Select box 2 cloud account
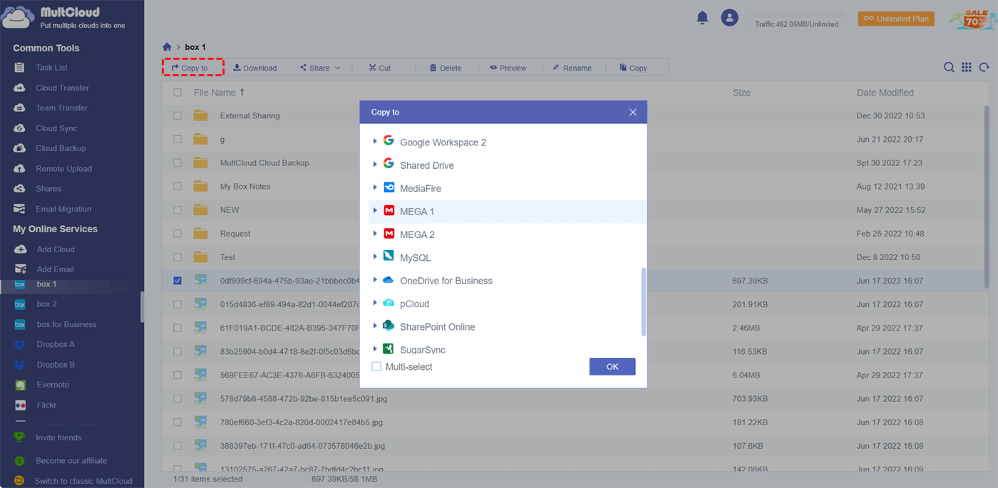 pyautogui.click(x=46, y=304)
